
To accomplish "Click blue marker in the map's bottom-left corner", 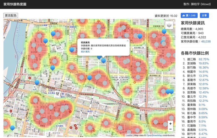I will point(12,128).
